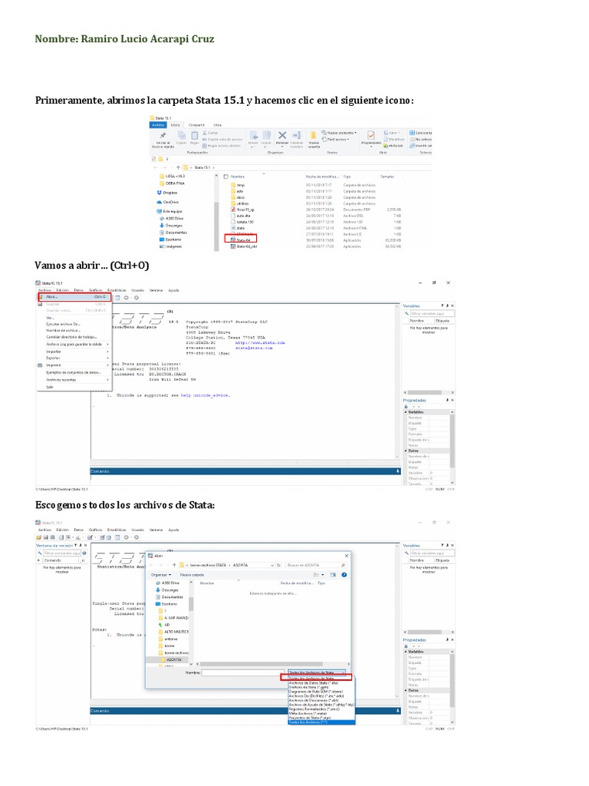The height and width of the screenshot is (786, 589).
Task: Click the Copiar icon in Explorer ribbon
Action: click(x=182, y=135)
